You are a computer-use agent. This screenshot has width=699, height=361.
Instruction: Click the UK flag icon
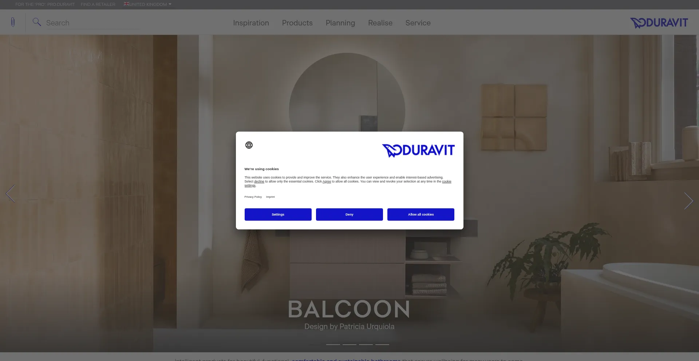coord(126,4)
